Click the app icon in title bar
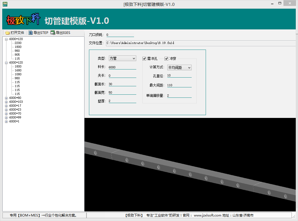The height and width of the screenshot is (221, 298). [x=5, y=4]
